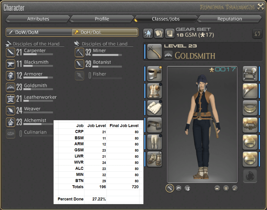Screen dimensions: 267x210
Task: Click the attributes note icon beside Gear Set
Action: coord(170,33)
